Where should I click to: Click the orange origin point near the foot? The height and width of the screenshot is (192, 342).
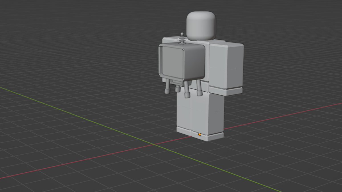pyautogui.click(x=199, y=134)
